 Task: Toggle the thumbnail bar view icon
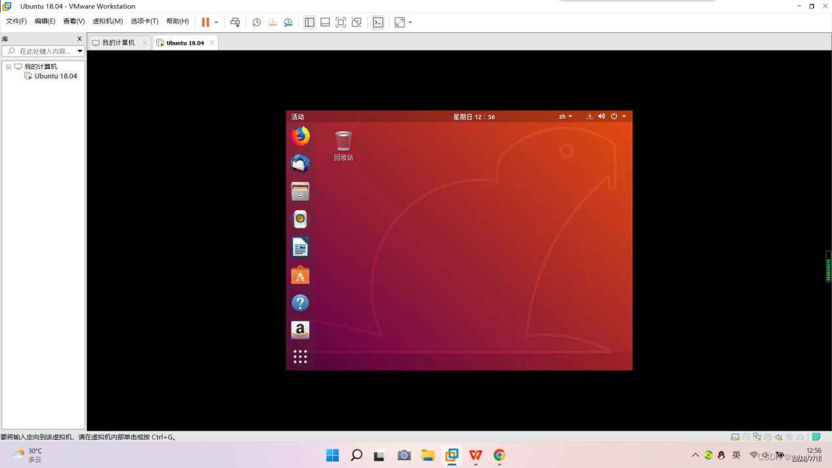pos(325,22)
